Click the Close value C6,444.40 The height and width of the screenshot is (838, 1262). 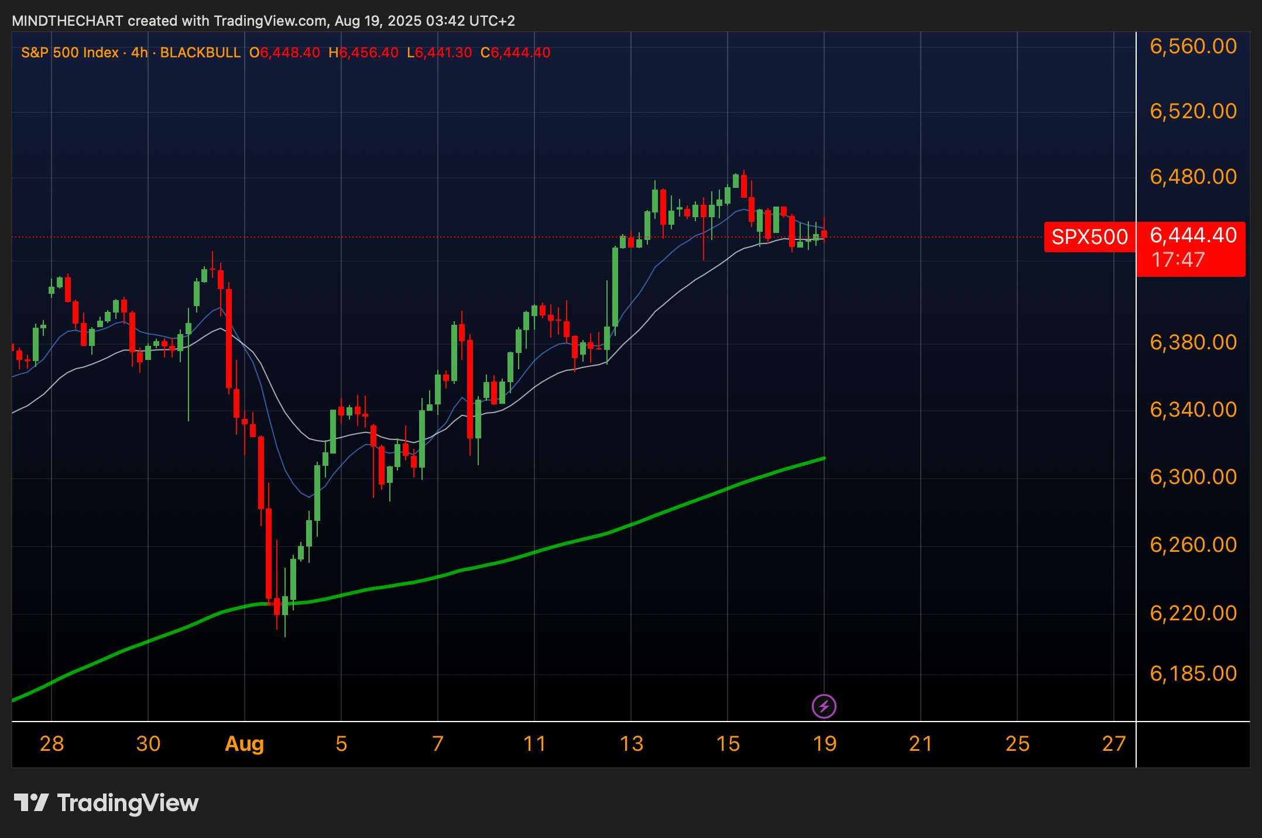click(x=515, y=53)
